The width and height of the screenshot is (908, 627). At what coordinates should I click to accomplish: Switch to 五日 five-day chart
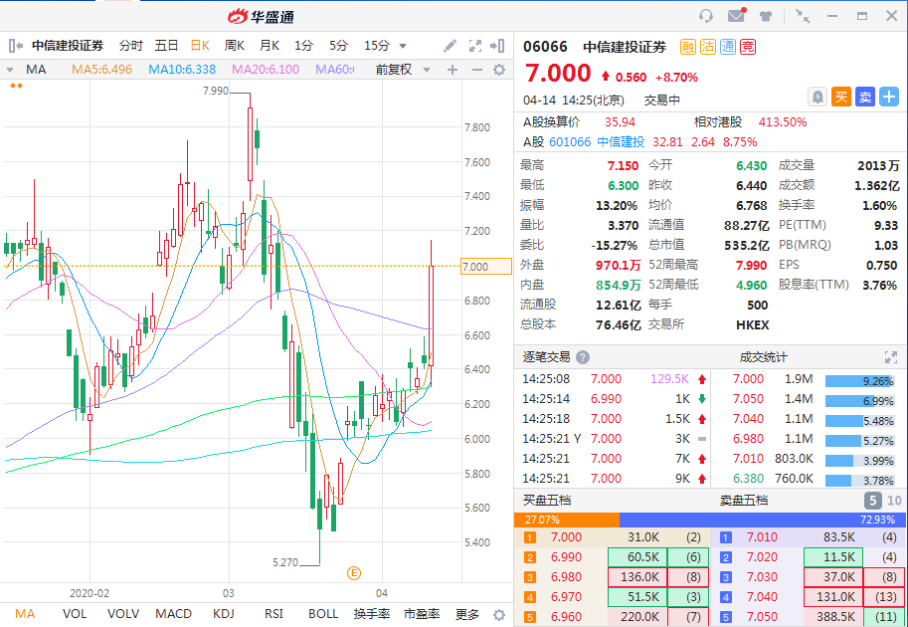[166, 46]
